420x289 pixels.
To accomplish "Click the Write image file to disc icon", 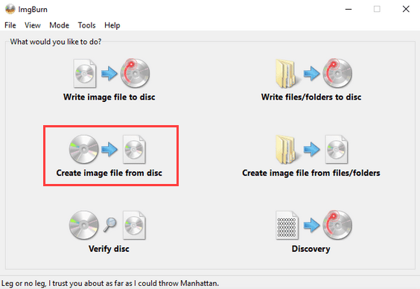I will point(112,74).
